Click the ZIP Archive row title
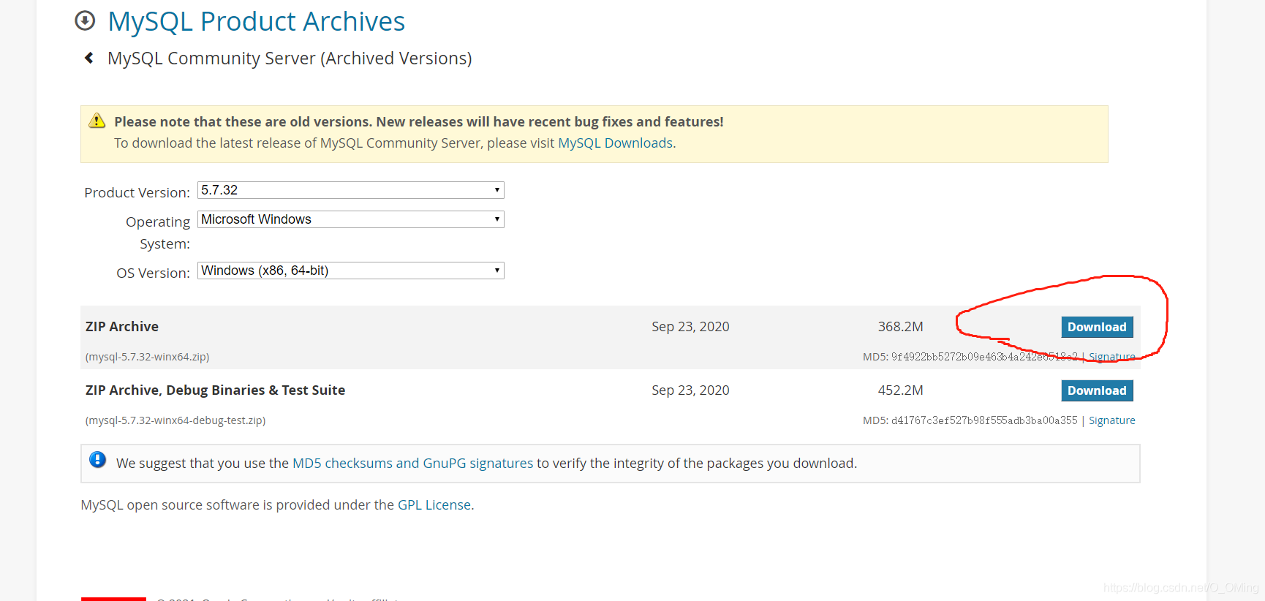1265x601 pixels. (122, 327)
